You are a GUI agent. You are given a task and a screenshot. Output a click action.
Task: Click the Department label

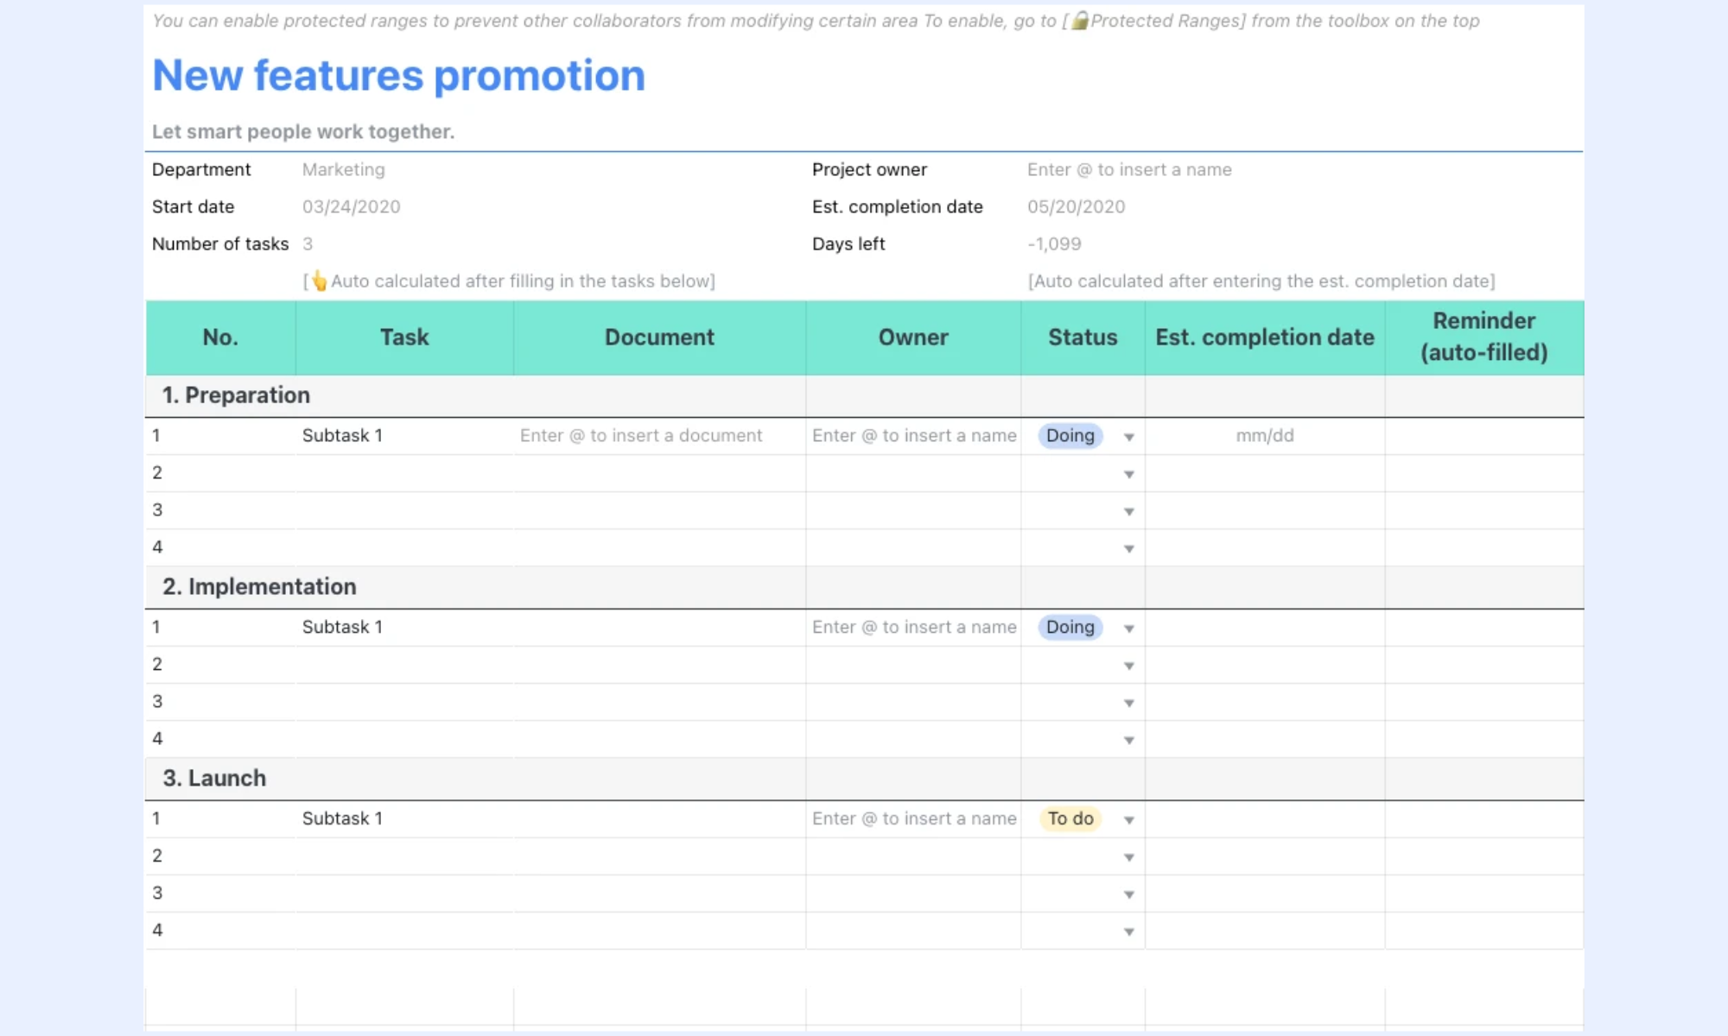tap(201, 169)
